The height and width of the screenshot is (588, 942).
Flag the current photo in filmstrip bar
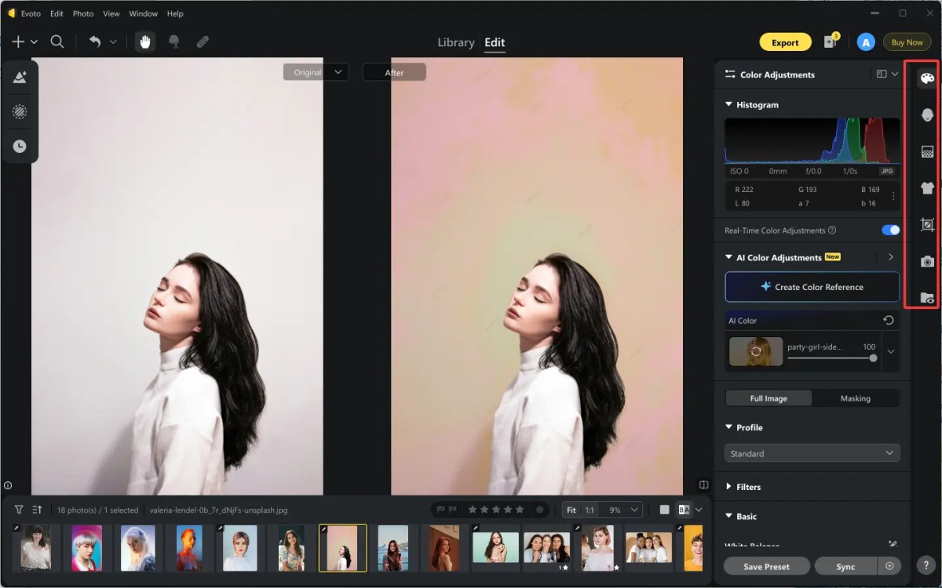coord(440,509)
